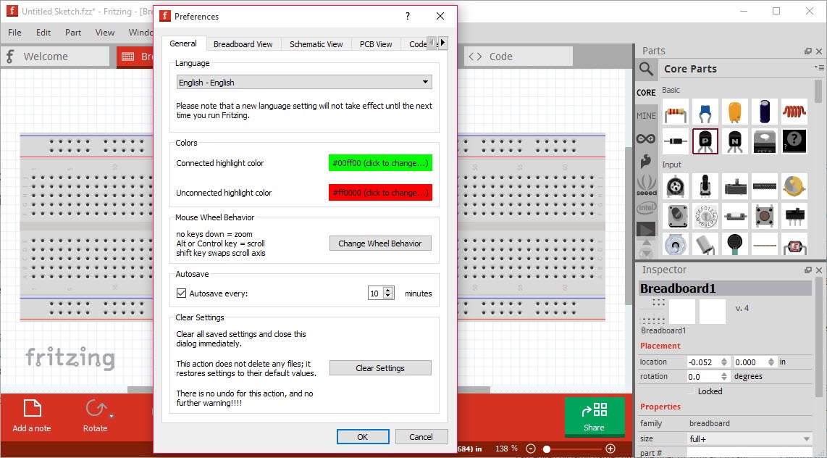This screenshot has width=827, height=458.
Task: Open the PCB View preferences tab
Action: pos(376,44)
